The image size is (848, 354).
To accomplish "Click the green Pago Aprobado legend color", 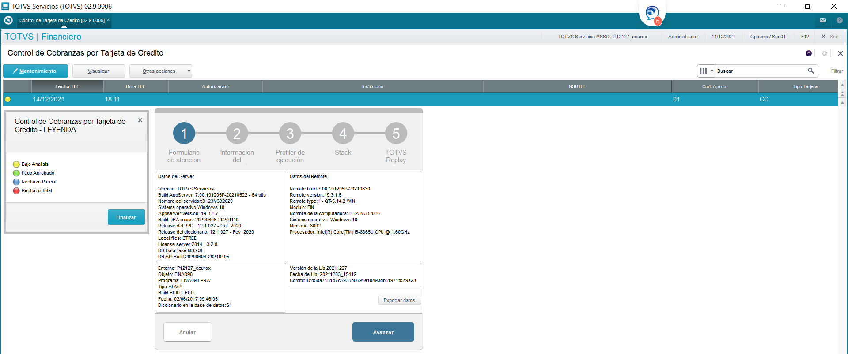I will (x=16, y=173).
